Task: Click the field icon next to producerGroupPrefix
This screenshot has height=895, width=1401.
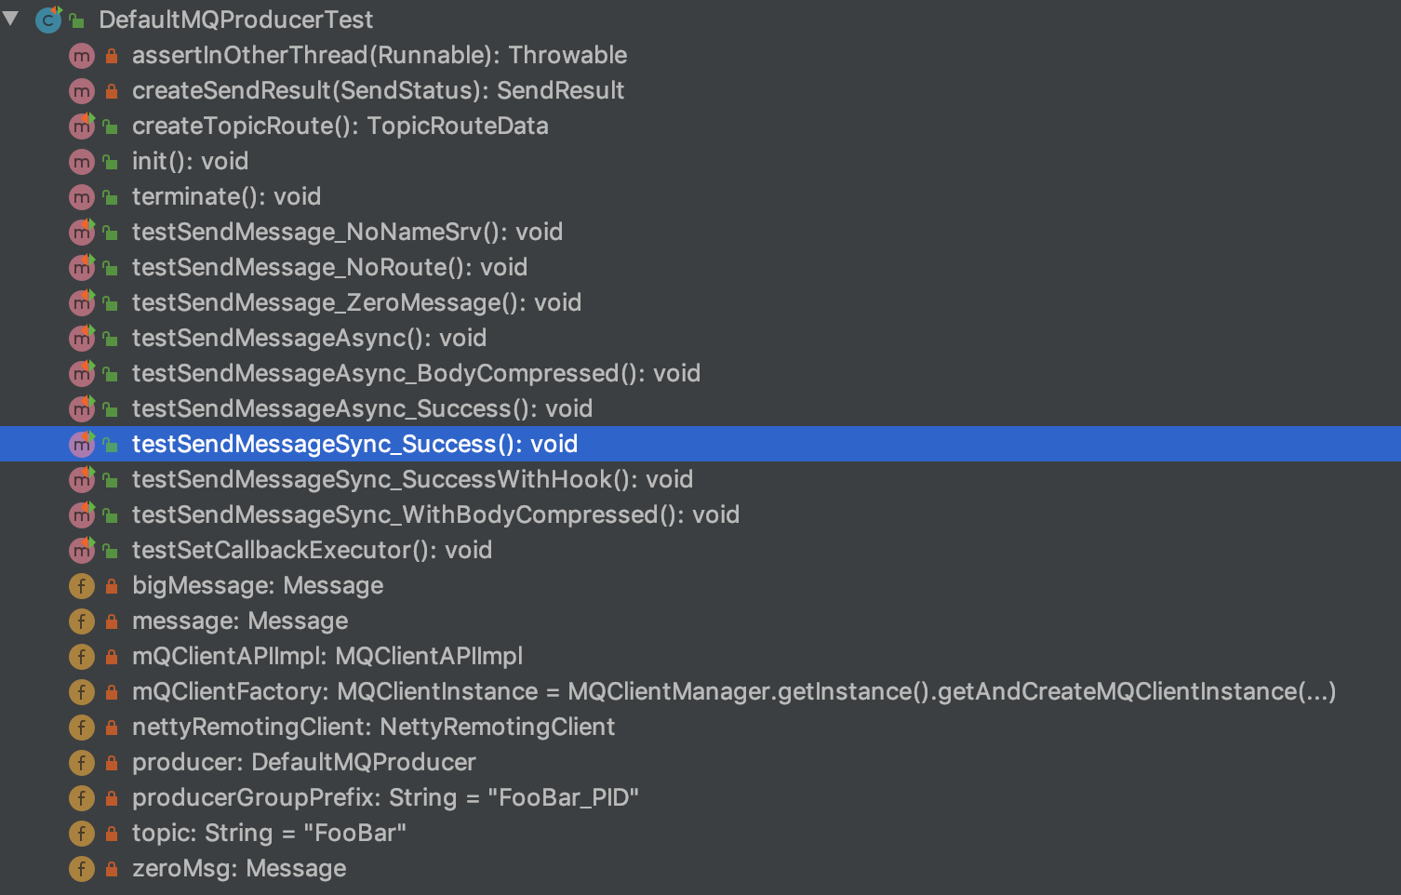Action: 82,798
